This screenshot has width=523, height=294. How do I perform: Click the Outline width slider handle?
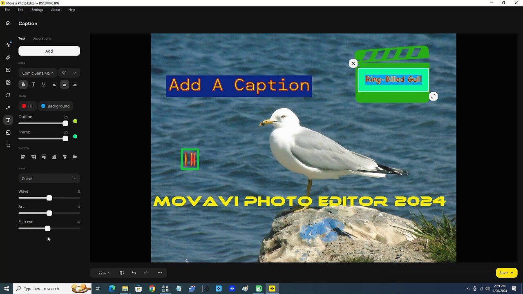(65, 123)
